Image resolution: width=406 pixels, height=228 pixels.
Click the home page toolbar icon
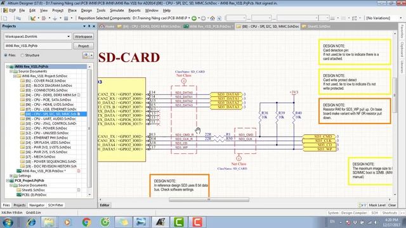213,18
